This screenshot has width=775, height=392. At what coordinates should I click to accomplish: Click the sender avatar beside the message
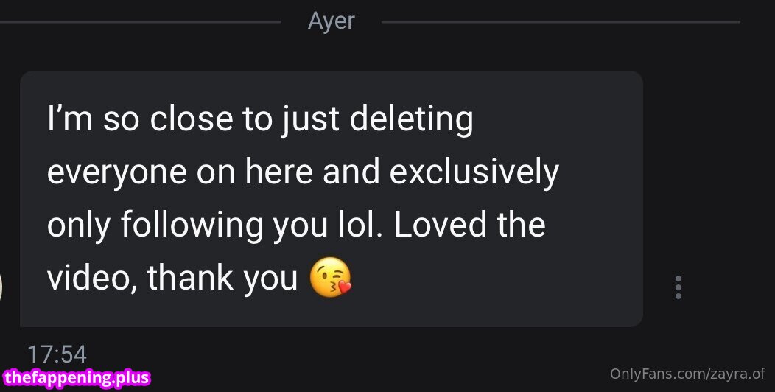1,286
